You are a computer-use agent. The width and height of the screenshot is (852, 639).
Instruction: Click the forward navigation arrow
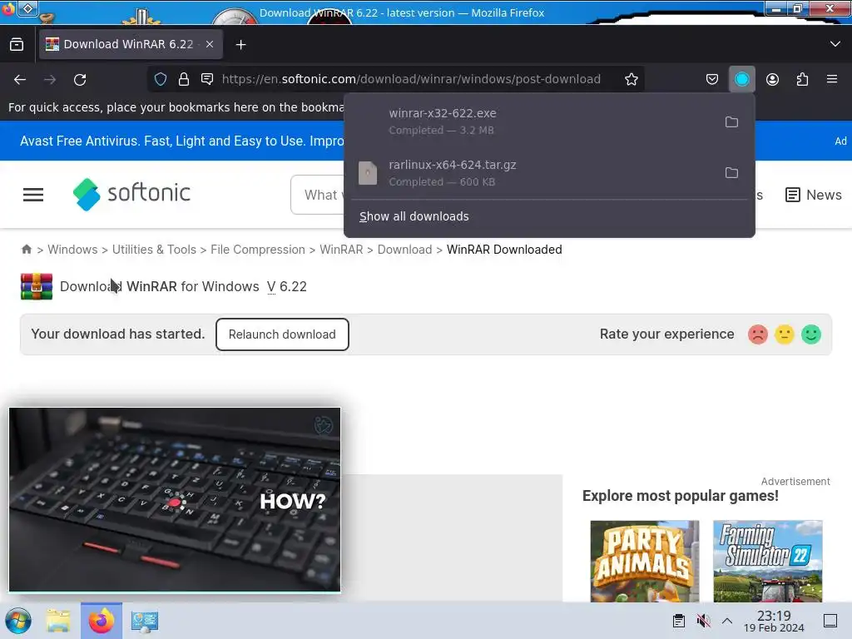click(x=50, y=80)
